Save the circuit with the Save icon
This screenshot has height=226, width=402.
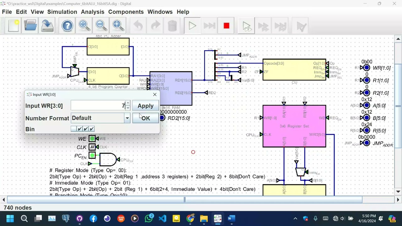[x=47, y=26]
